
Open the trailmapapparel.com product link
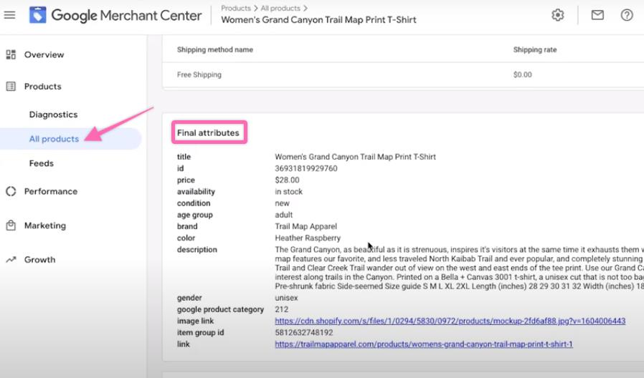click(423, 344)
